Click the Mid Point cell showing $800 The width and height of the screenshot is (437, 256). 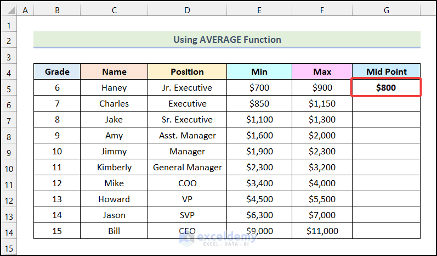click(x=387, y=87)
